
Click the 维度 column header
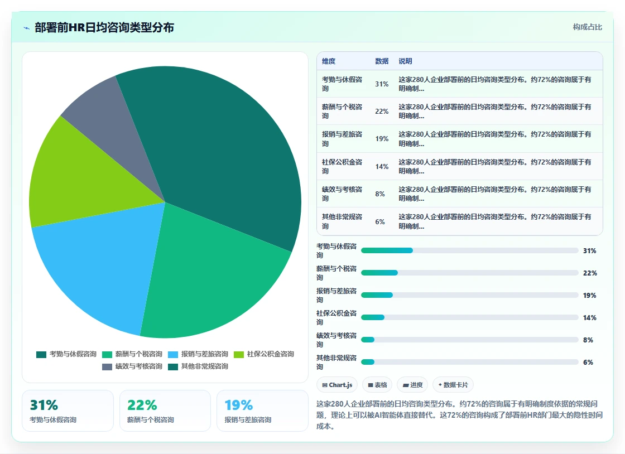[x=329, y=61]
